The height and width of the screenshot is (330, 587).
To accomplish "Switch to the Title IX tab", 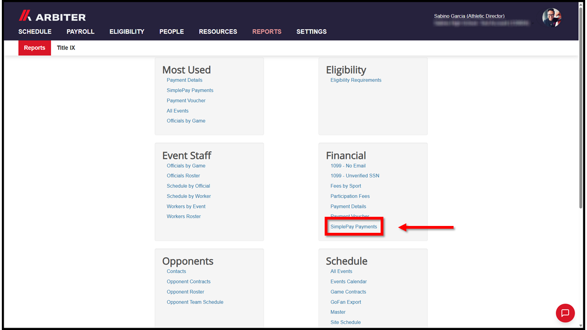I will [x=66, y=48].
